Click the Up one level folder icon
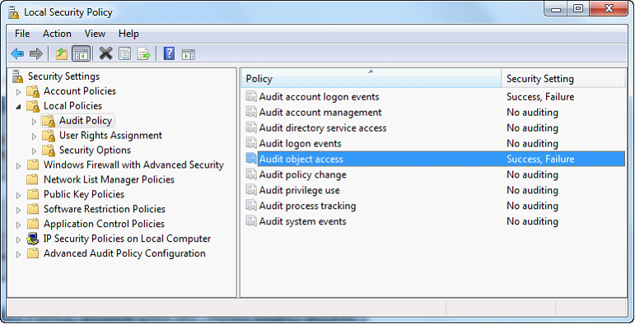The width and height of the screenshot is (635, 324). (x=62, y=53)
